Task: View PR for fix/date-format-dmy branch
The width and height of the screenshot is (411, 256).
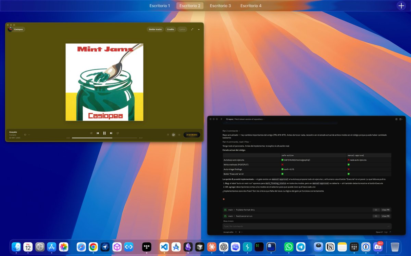Action: coord(386,210)
